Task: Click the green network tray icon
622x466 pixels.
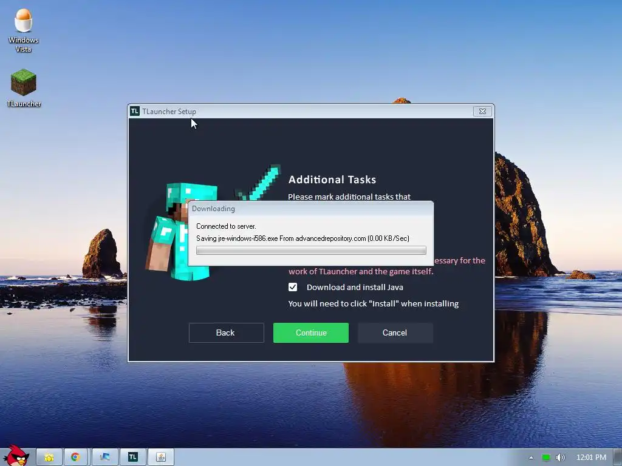Action: point(546,458)
